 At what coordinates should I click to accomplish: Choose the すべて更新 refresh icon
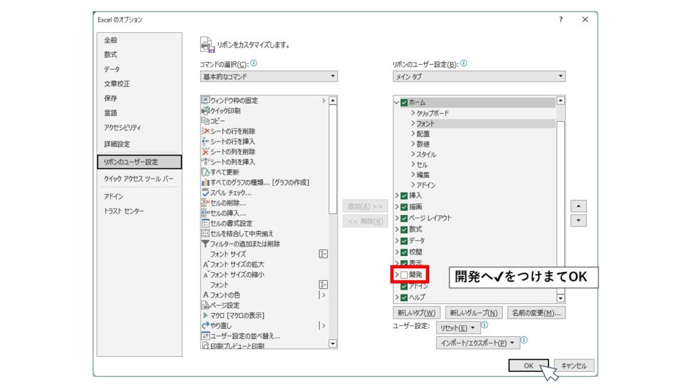point(206,172)
